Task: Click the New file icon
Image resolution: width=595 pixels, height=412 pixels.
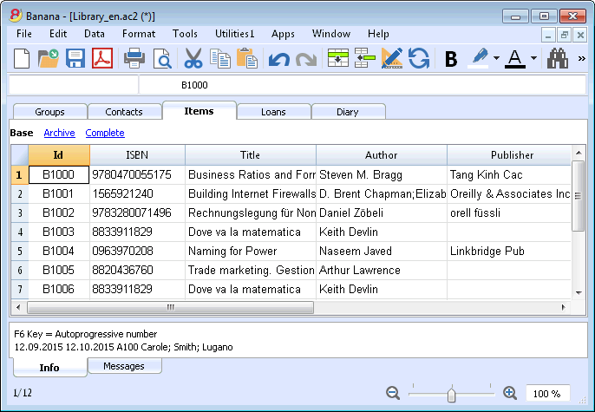Action: pyautogui.click(x=22, y=58)
